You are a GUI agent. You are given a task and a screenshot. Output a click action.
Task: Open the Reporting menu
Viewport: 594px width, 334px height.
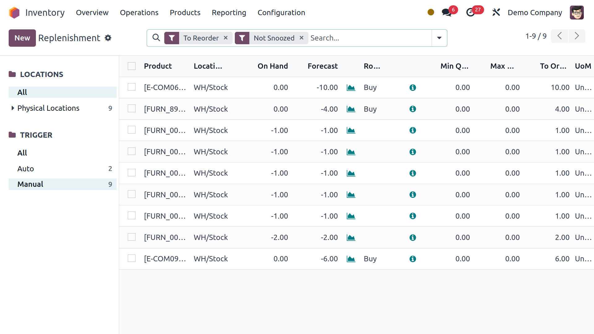(229, 13)
